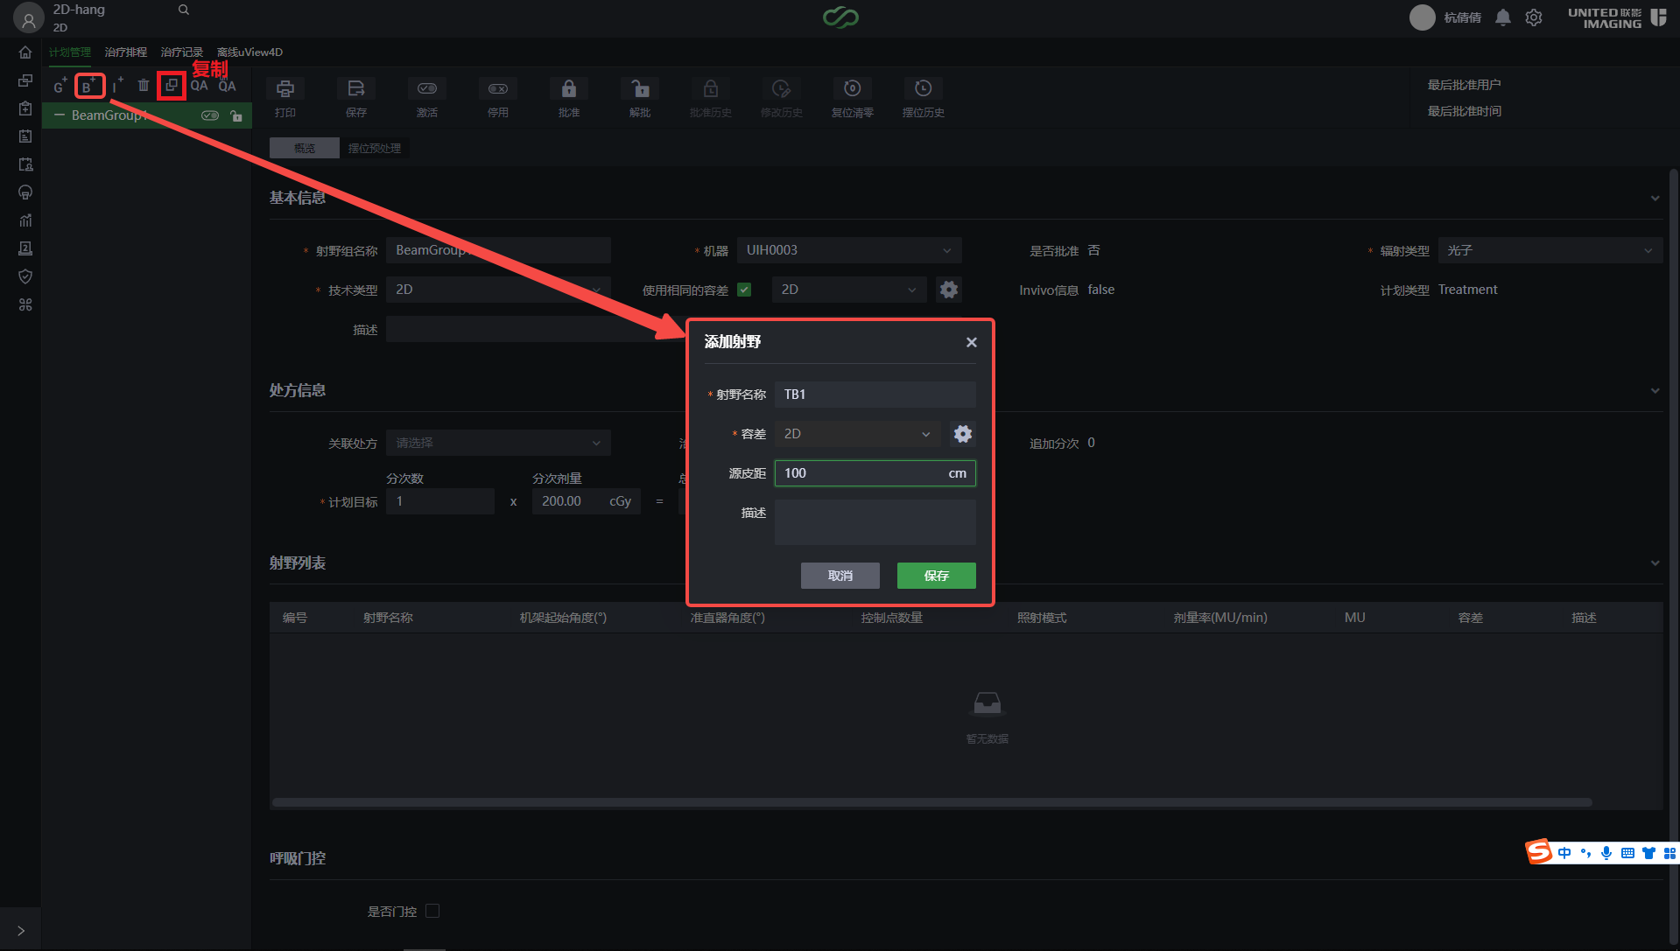The height and width of the screenshot is (951, 1680).
Task: Click the 打印 print icon
Action: coord(285,88)
